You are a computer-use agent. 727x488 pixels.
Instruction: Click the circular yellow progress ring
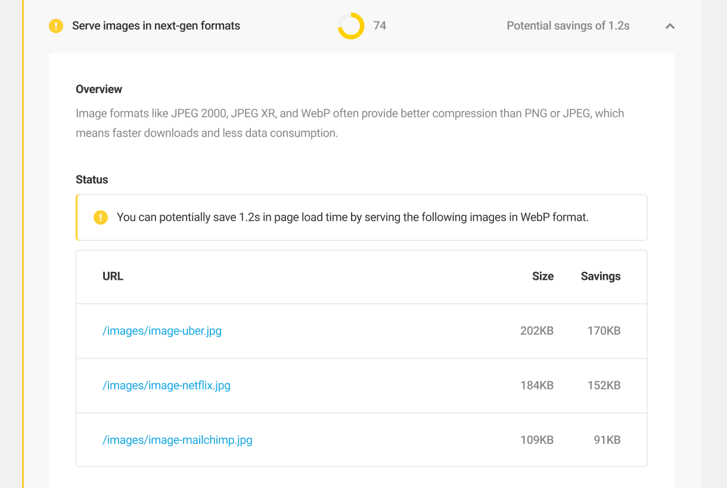(x=350, y=26)
